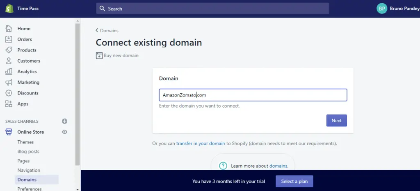Add a sales channel with plus icon
Viewport: 420px width, 191px height.
pos(64,121)
